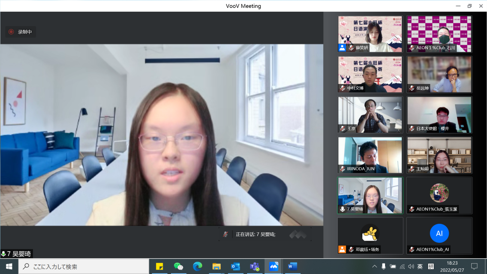The image size is (487, 274).
Task: Expand the hidden system tray icons chevron
Action: click(374, 267)
